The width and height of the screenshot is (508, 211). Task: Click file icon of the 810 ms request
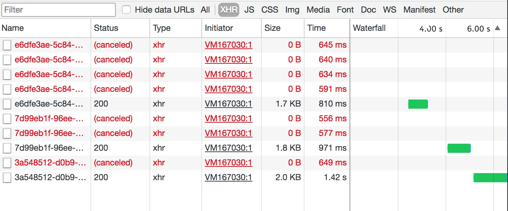click(x=7, y=104)
